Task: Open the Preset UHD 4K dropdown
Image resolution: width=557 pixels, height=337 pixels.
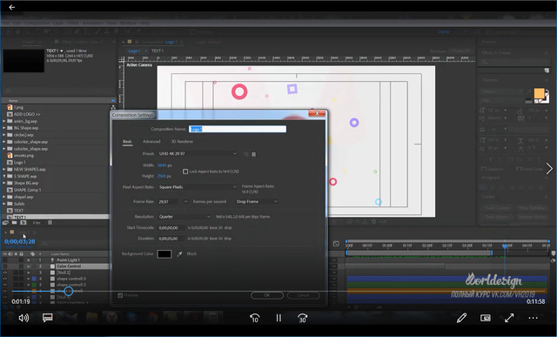Action: (198, 153)
